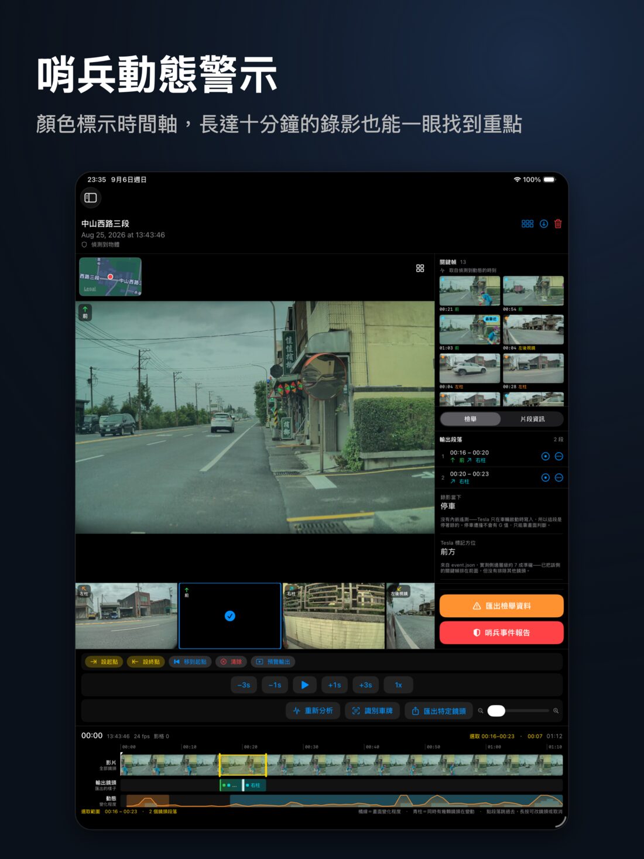Switch to the 檢舉 tab
Image resolution: width=644 pixels, height=859 pixels.
471,419
